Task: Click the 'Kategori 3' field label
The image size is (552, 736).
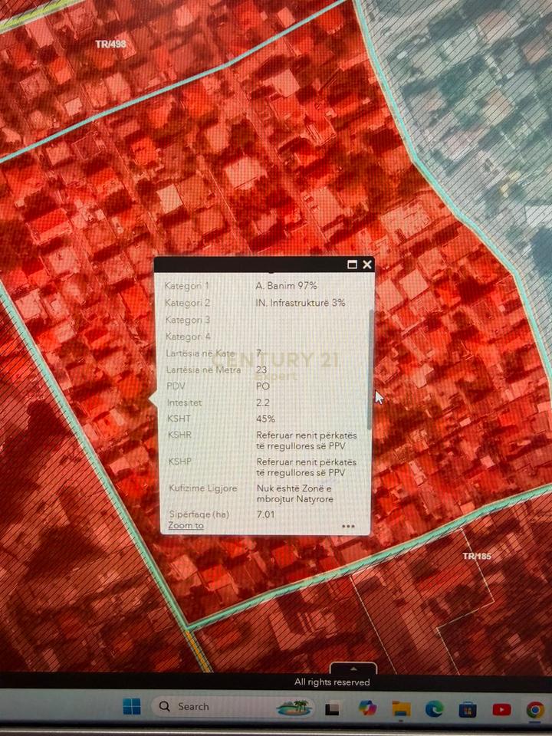Action: pos(188,320)
